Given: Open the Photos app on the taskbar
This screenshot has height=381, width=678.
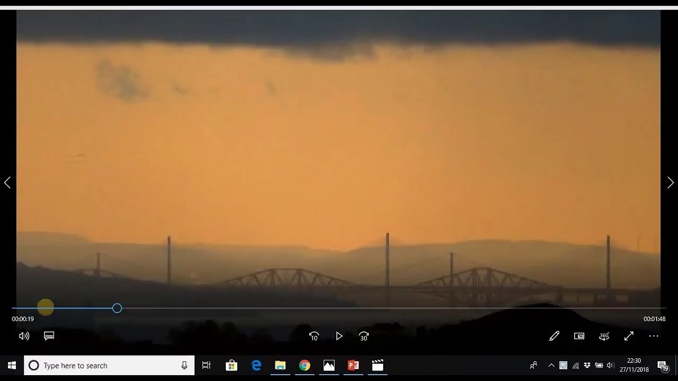Looking at the screenshot, I should click(329, 366).
